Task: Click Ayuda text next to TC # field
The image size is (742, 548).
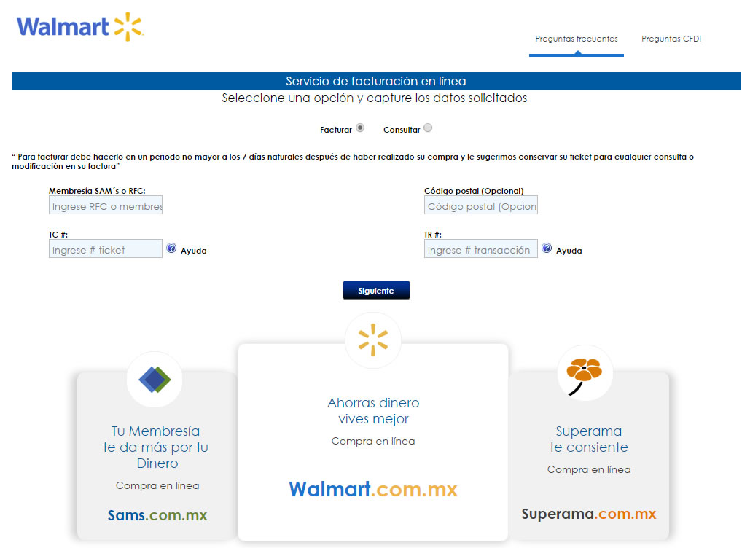Action: pos(194,251)
